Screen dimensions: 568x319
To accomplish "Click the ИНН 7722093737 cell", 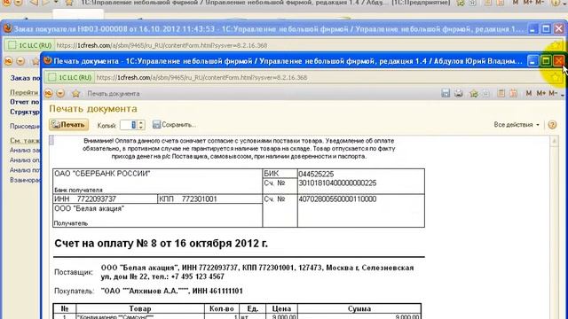I will (x=105, y=198).
